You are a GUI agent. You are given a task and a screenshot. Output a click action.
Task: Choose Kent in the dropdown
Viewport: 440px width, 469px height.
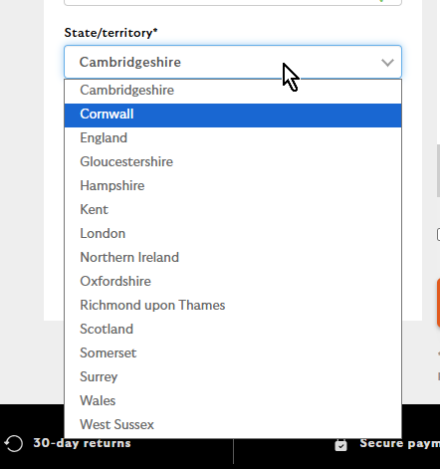(x=233, y=210)
